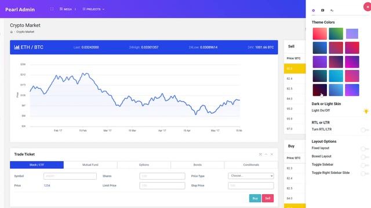The image size is (371, 208).
Task: Select the cyan theme color swatch
Action: coord(336,76)
